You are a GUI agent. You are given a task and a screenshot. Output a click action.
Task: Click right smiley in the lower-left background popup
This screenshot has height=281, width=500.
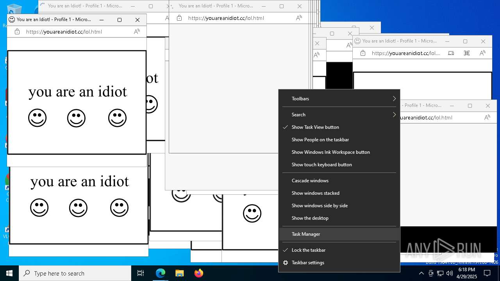[x=119, y=208]
